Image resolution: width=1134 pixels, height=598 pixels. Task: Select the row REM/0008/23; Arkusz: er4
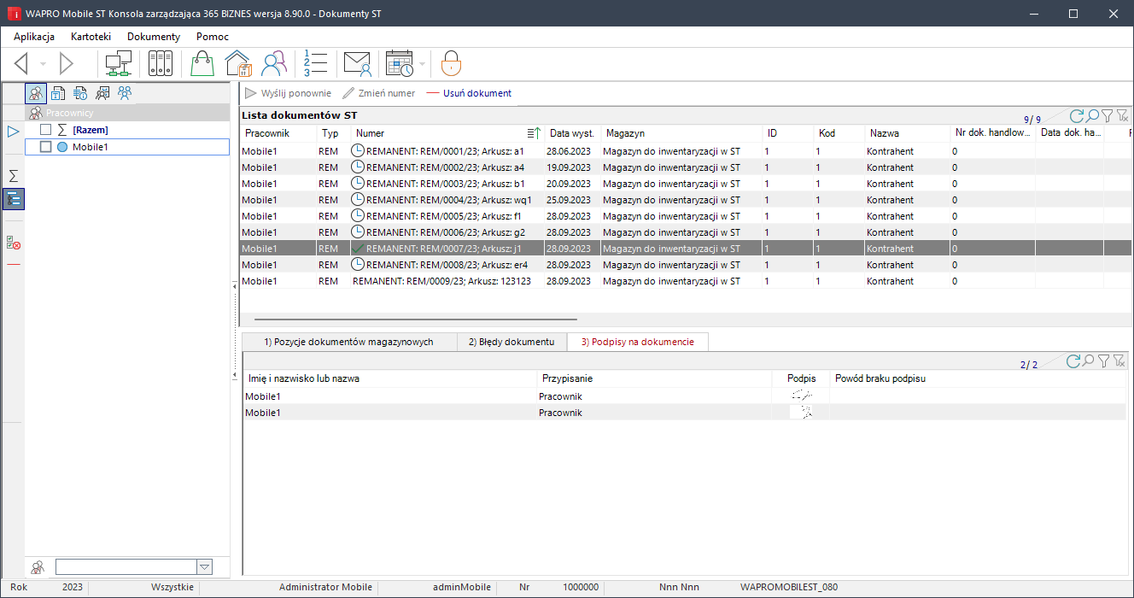click(687, 265)
